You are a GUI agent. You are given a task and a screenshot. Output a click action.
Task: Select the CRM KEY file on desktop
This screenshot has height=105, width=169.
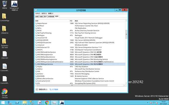click(5, 55)
